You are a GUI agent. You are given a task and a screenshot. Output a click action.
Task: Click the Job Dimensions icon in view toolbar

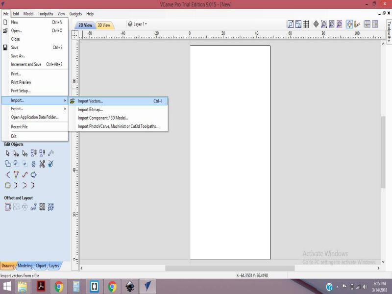[291, 24]
